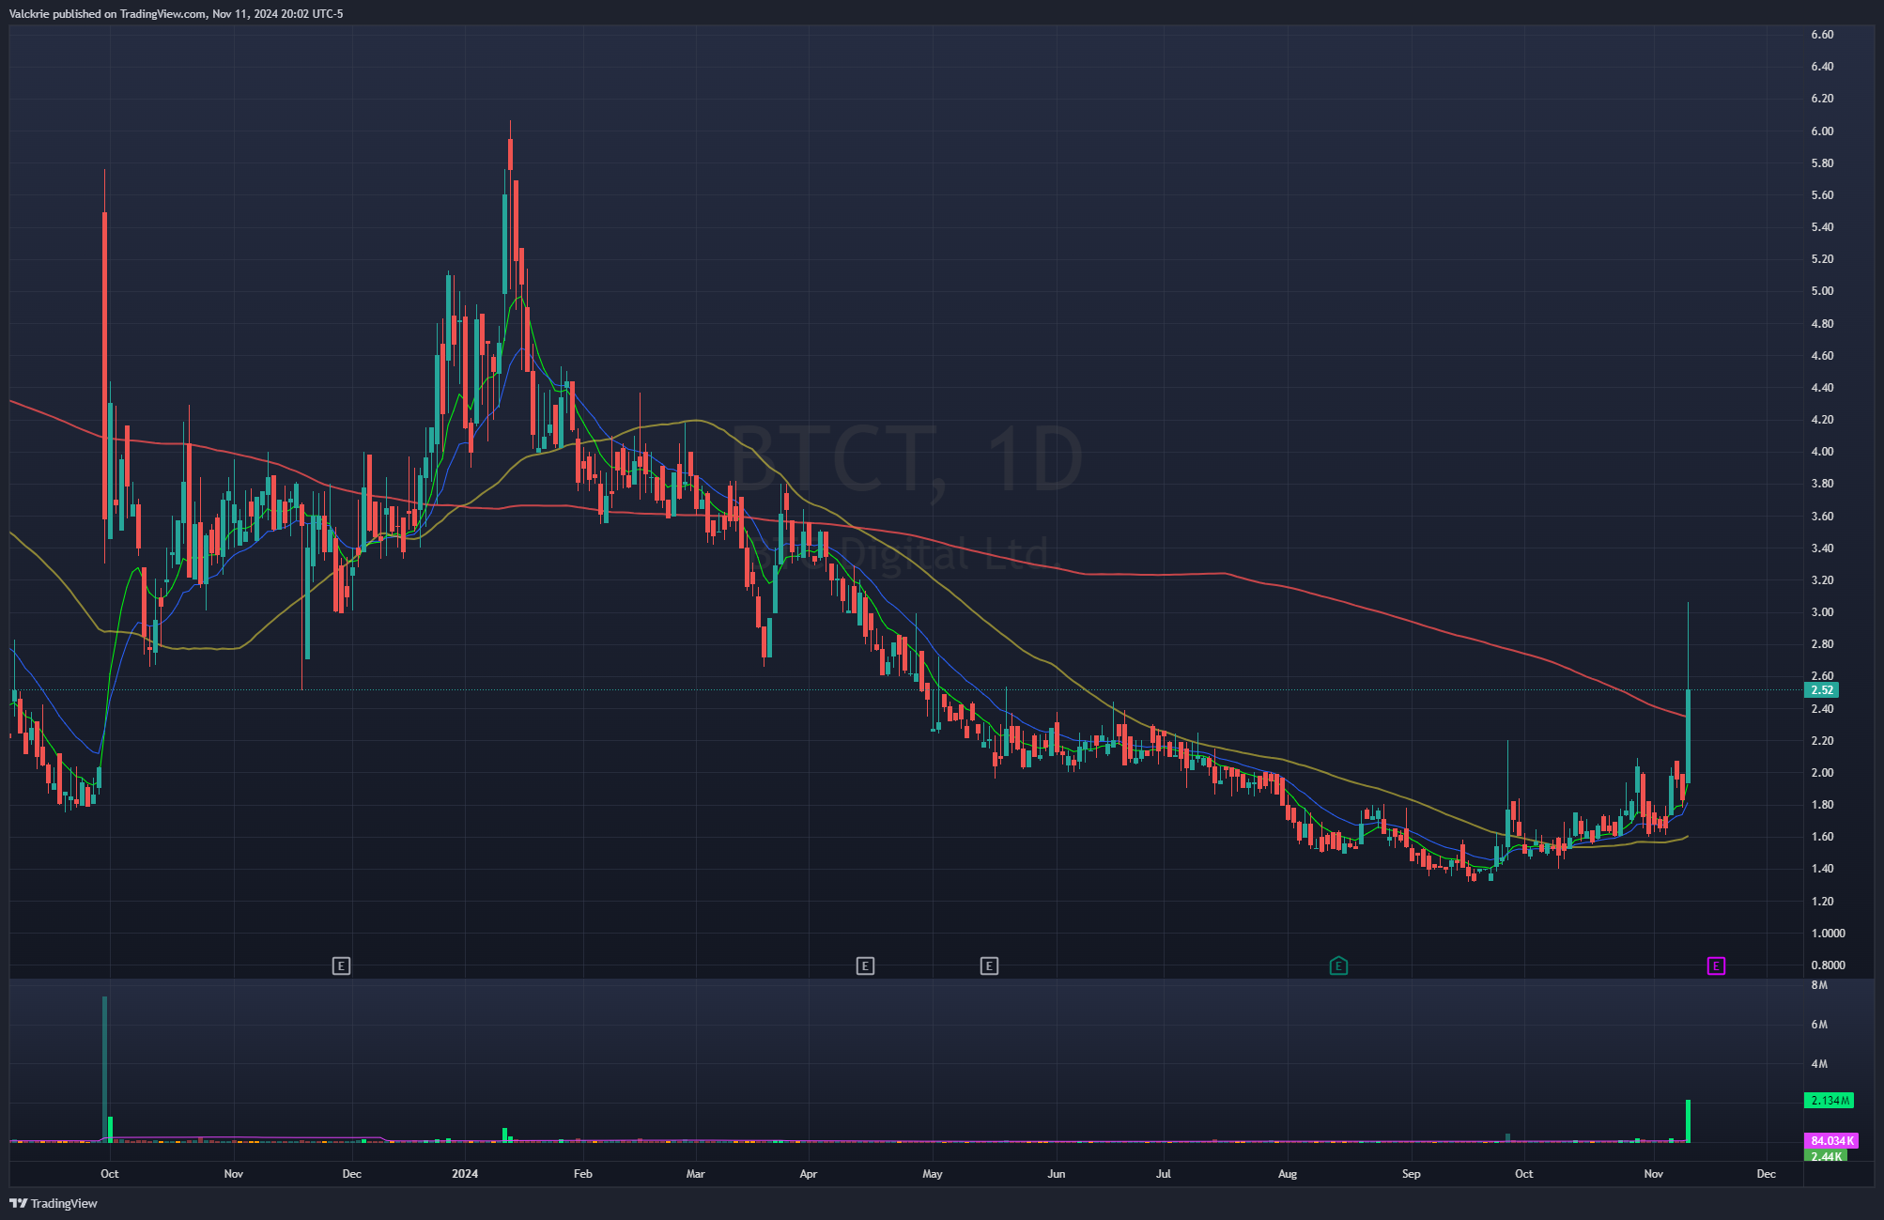Click the 2.52 current price label
The height and width of the screenshot is (1220, 1884).
pyautogui.click(x=1822, y=690)
